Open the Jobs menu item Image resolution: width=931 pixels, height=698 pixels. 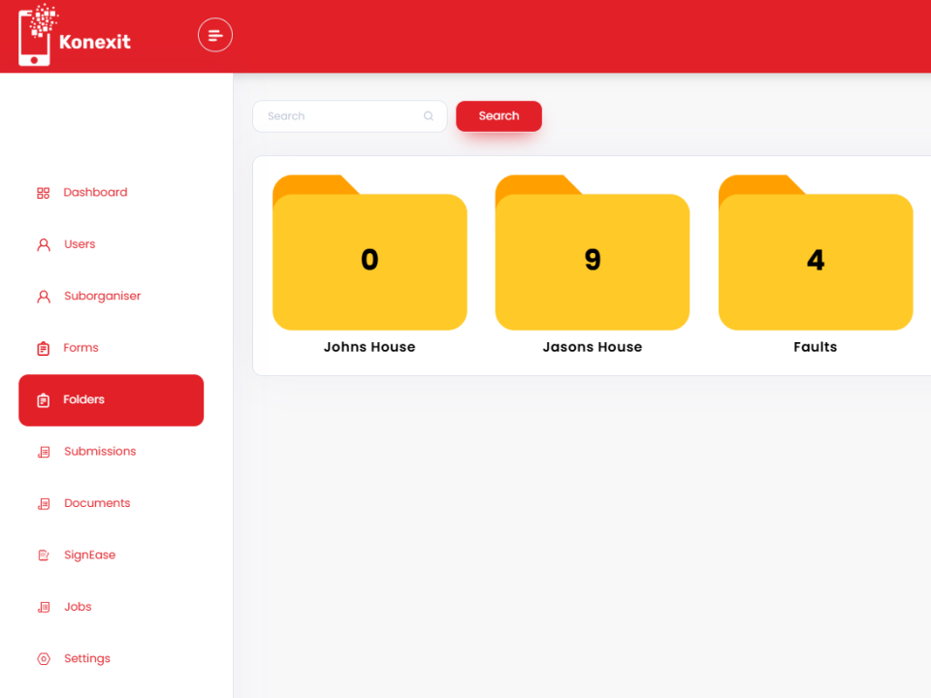[x=78, y=607]
